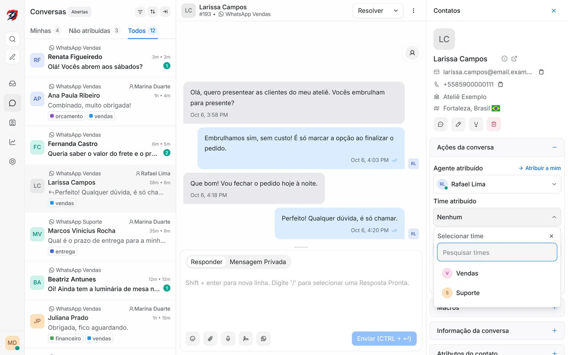Delete contact with red trash icon
Screen dimensions: 568x355
[x=494, y=124]
